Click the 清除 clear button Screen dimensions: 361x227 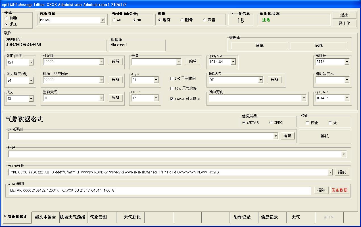coord(321,190)
